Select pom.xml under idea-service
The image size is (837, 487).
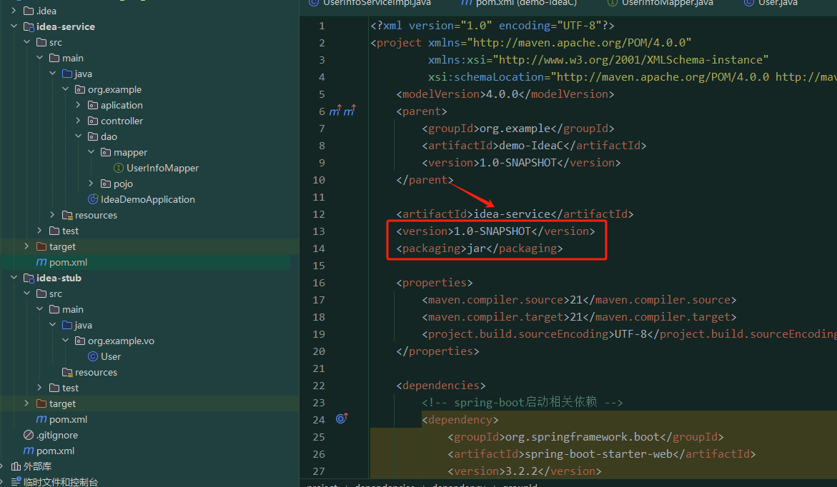(69, 263)
